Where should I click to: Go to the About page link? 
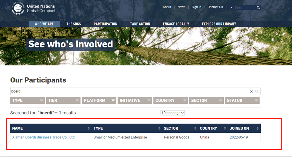click(x=167, y=7)
